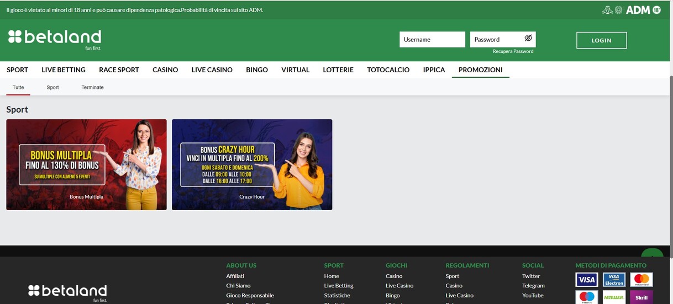Toggle password visibility eye icon

pos(528,38)
